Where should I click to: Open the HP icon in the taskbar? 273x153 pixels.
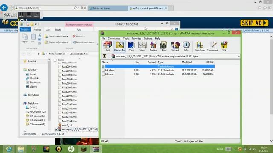71,149
